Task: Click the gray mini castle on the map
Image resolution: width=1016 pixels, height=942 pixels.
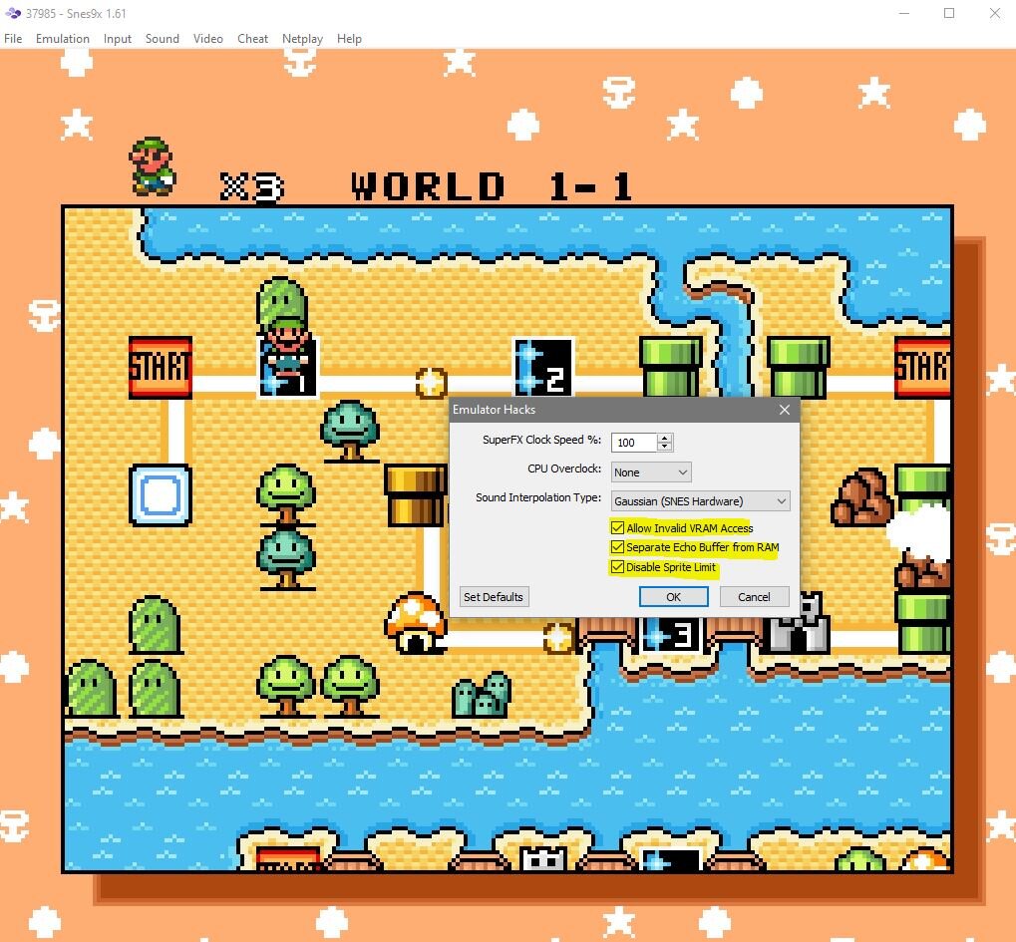Action: (x=798, y=624)
